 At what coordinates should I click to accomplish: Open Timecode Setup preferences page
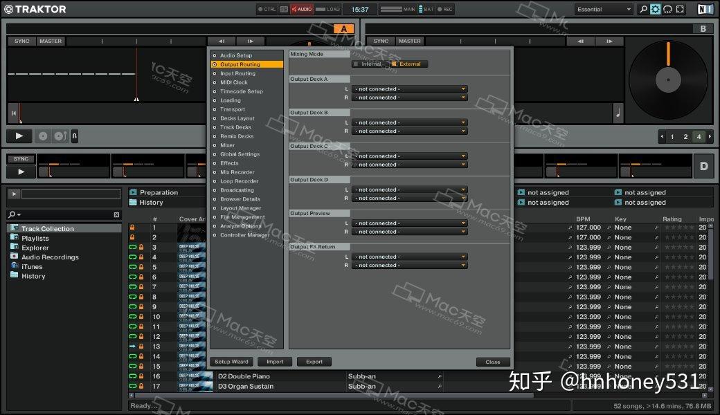242,91
